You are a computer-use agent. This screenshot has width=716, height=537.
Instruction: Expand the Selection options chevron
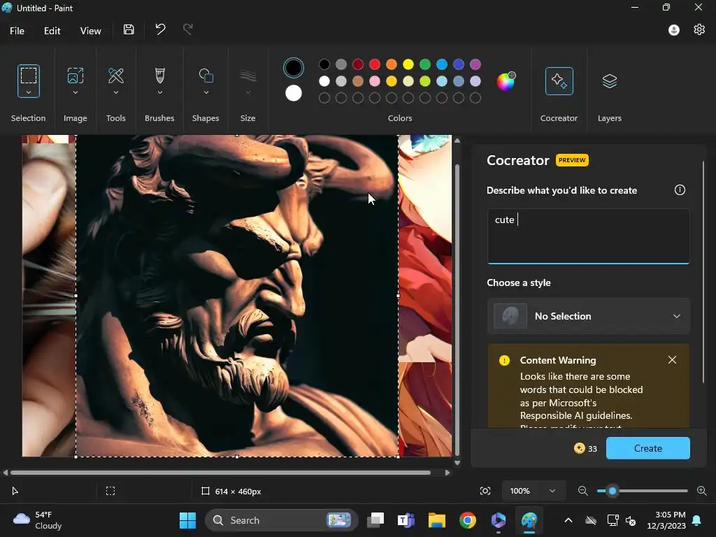click(x=28, y=92)
